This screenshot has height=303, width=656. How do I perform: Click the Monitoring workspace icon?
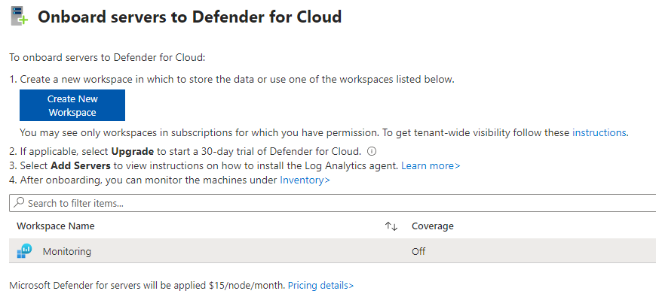pos(24,251)
